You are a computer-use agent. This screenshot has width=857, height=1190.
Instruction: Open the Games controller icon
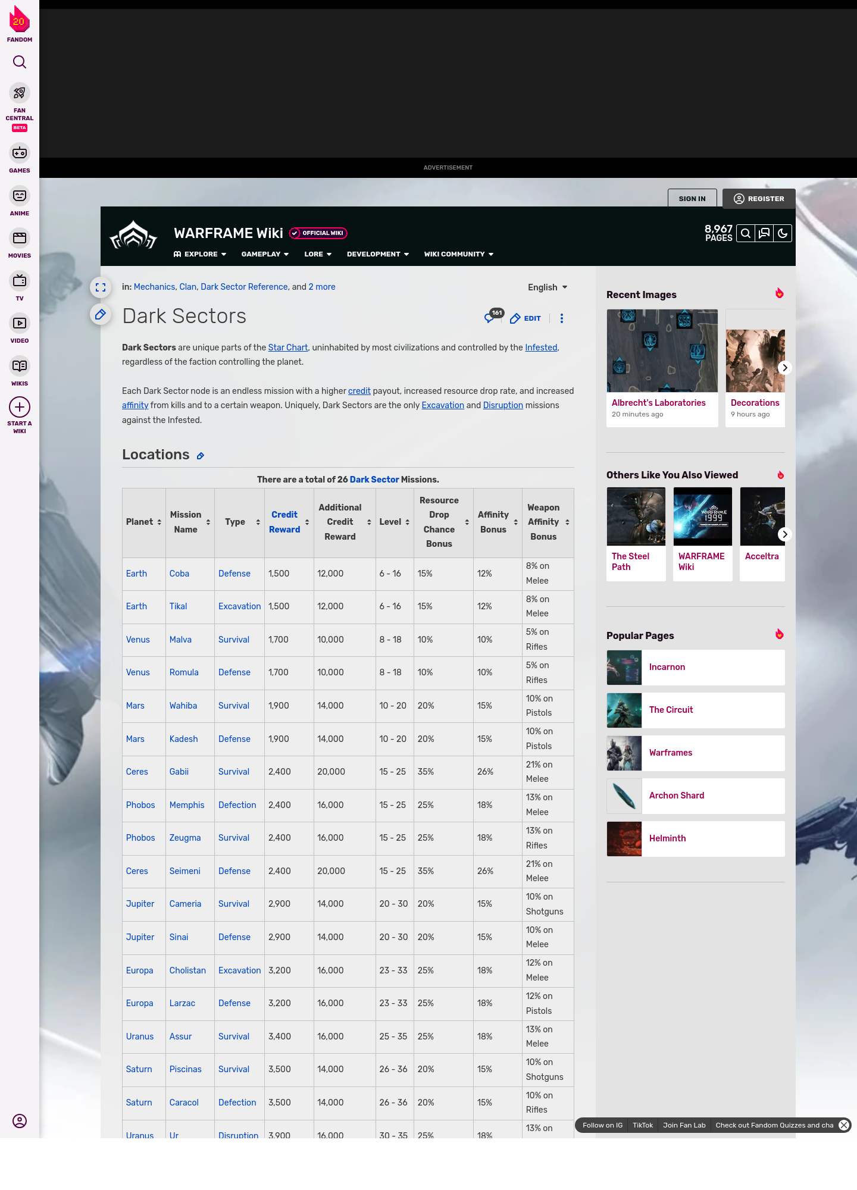pyautogui.click(x=20, y=153)
